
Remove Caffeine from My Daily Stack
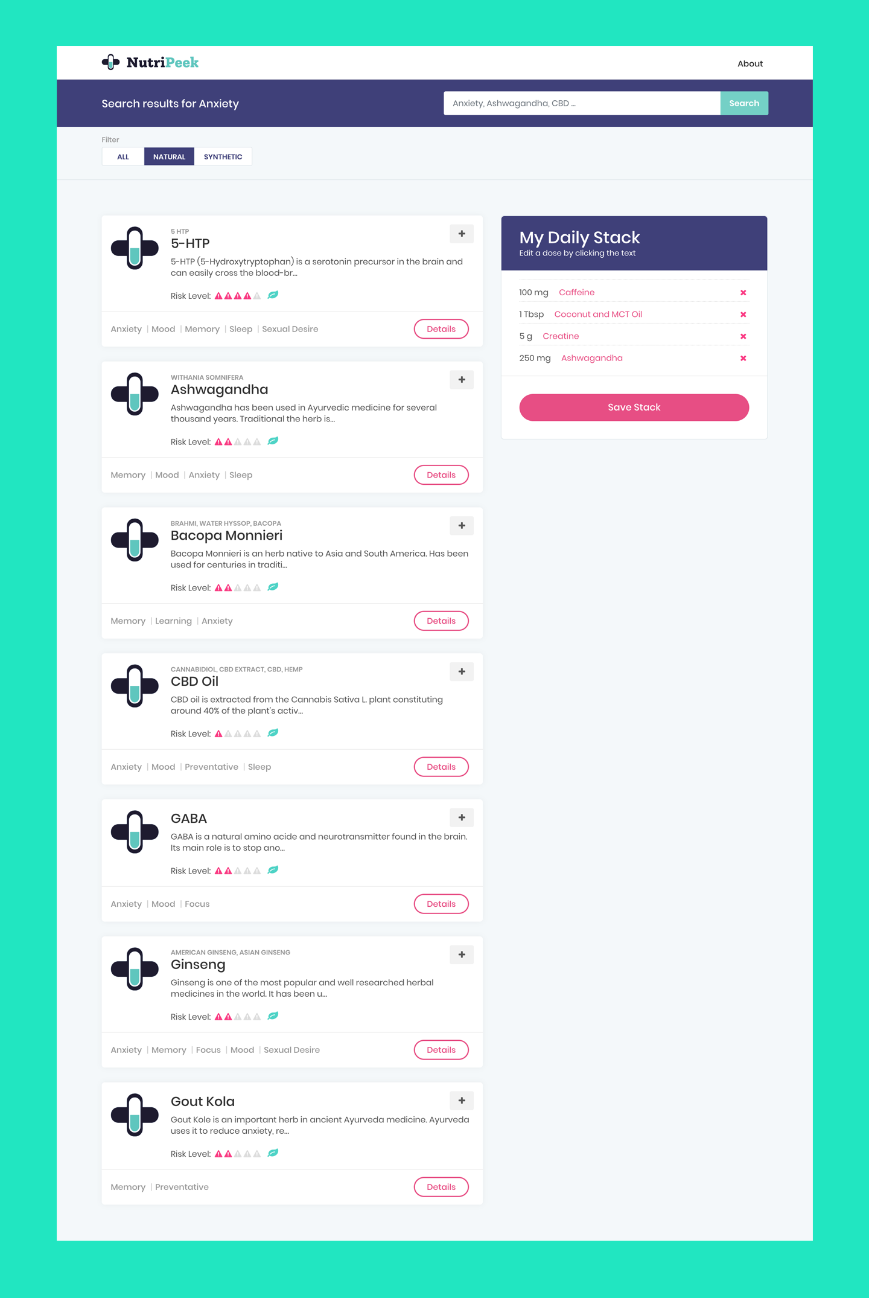pos(743,293)
